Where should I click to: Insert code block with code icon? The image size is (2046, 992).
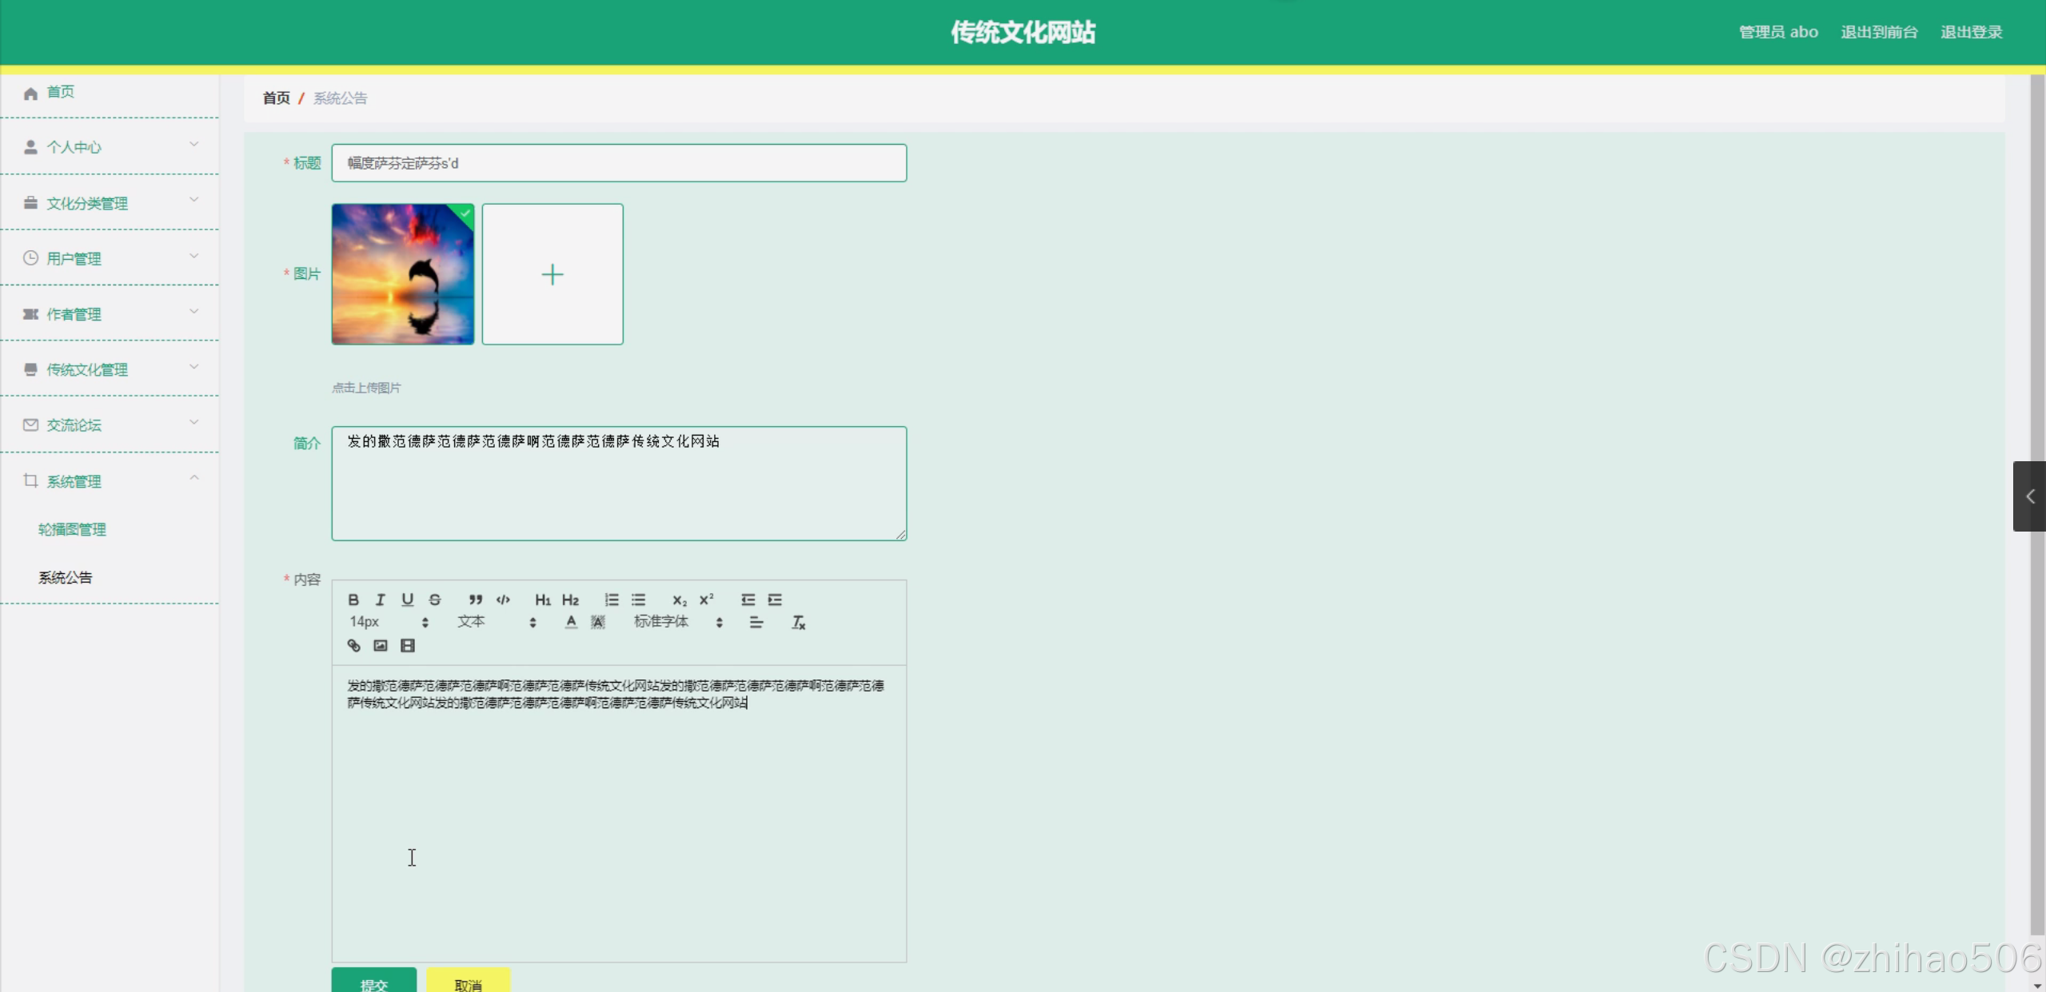point(503,600)
